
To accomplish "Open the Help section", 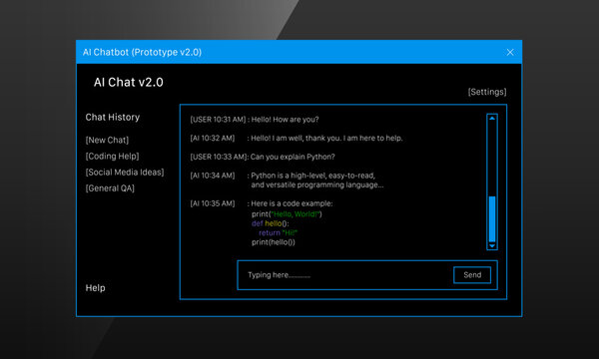I will click(95, 288).
